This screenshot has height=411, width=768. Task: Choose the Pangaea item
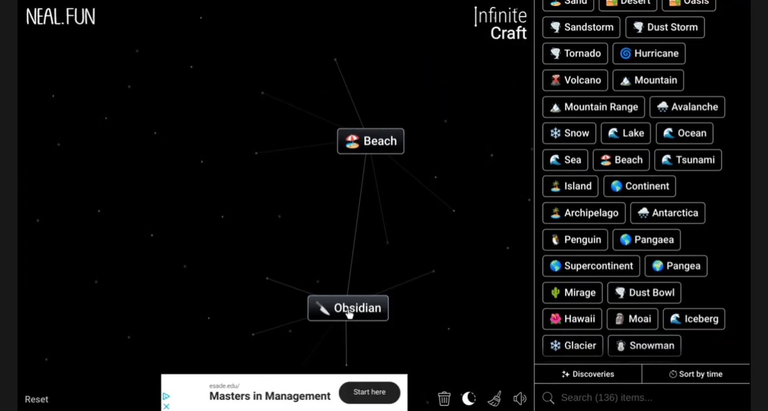pyautogui.click(x=646, y=240)
